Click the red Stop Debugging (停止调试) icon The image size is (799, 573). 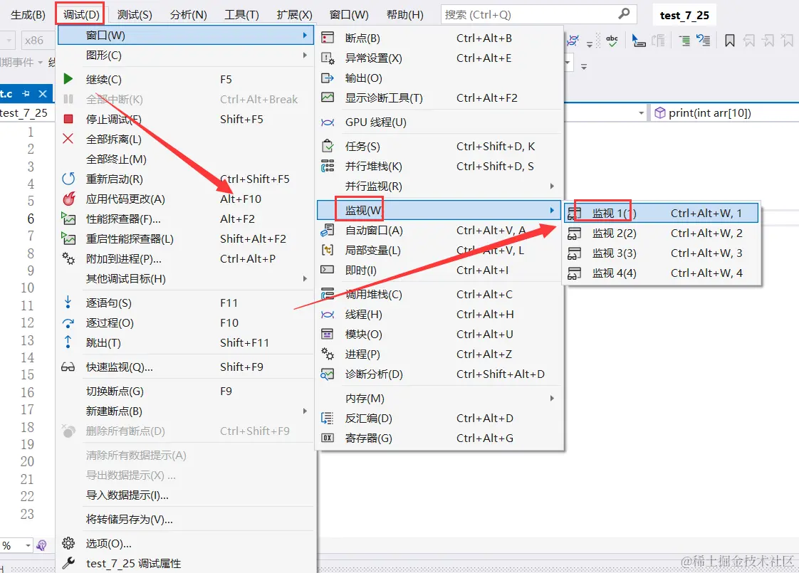(68, 119)
